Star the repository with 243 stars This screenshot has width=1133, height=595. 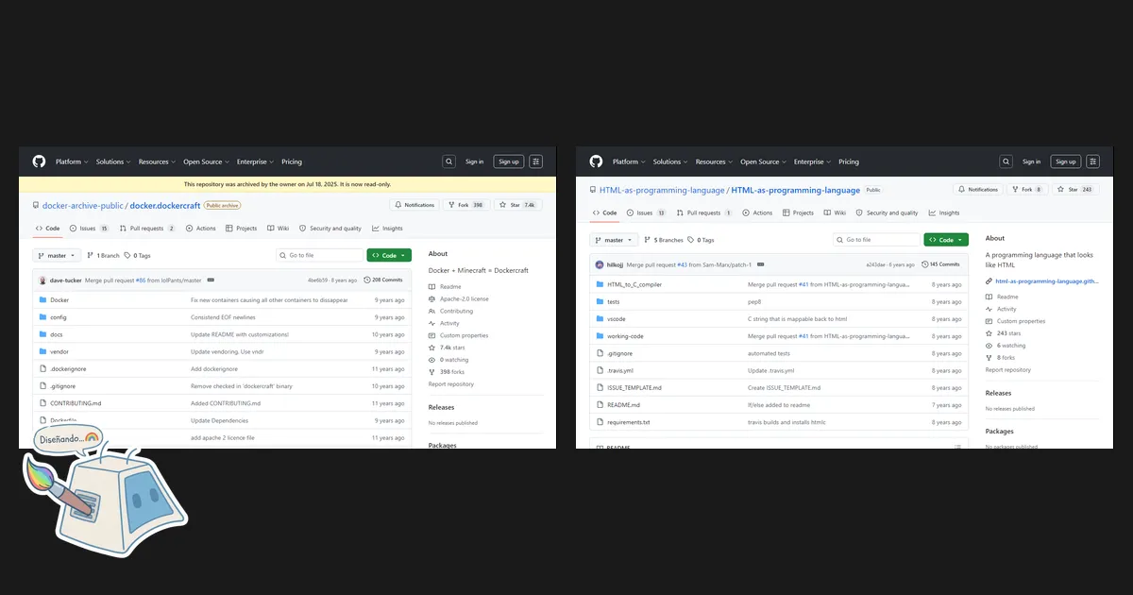1076,189
